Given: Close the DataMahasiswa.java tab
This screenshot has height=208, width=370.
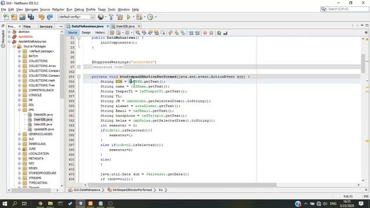Looking at the screenshot, I should coord(108,26).
